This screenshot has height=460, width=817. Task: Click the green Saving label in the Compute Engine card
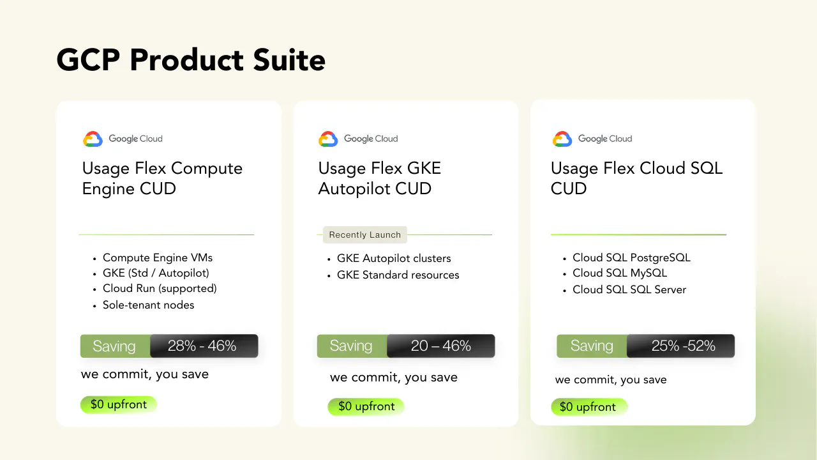coord(115,346)
